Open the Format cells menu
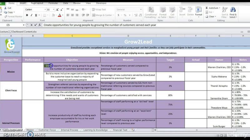Viewport: 250px width, 140px height. [x=198, y=12]
